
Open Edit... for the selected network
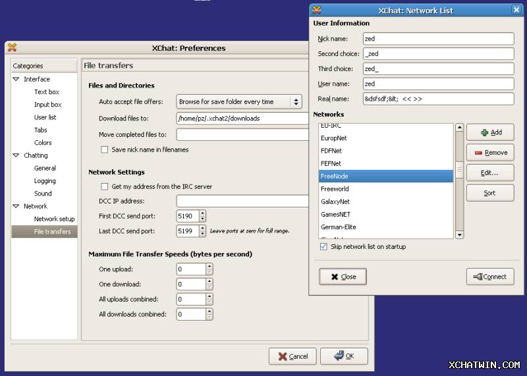490,173
